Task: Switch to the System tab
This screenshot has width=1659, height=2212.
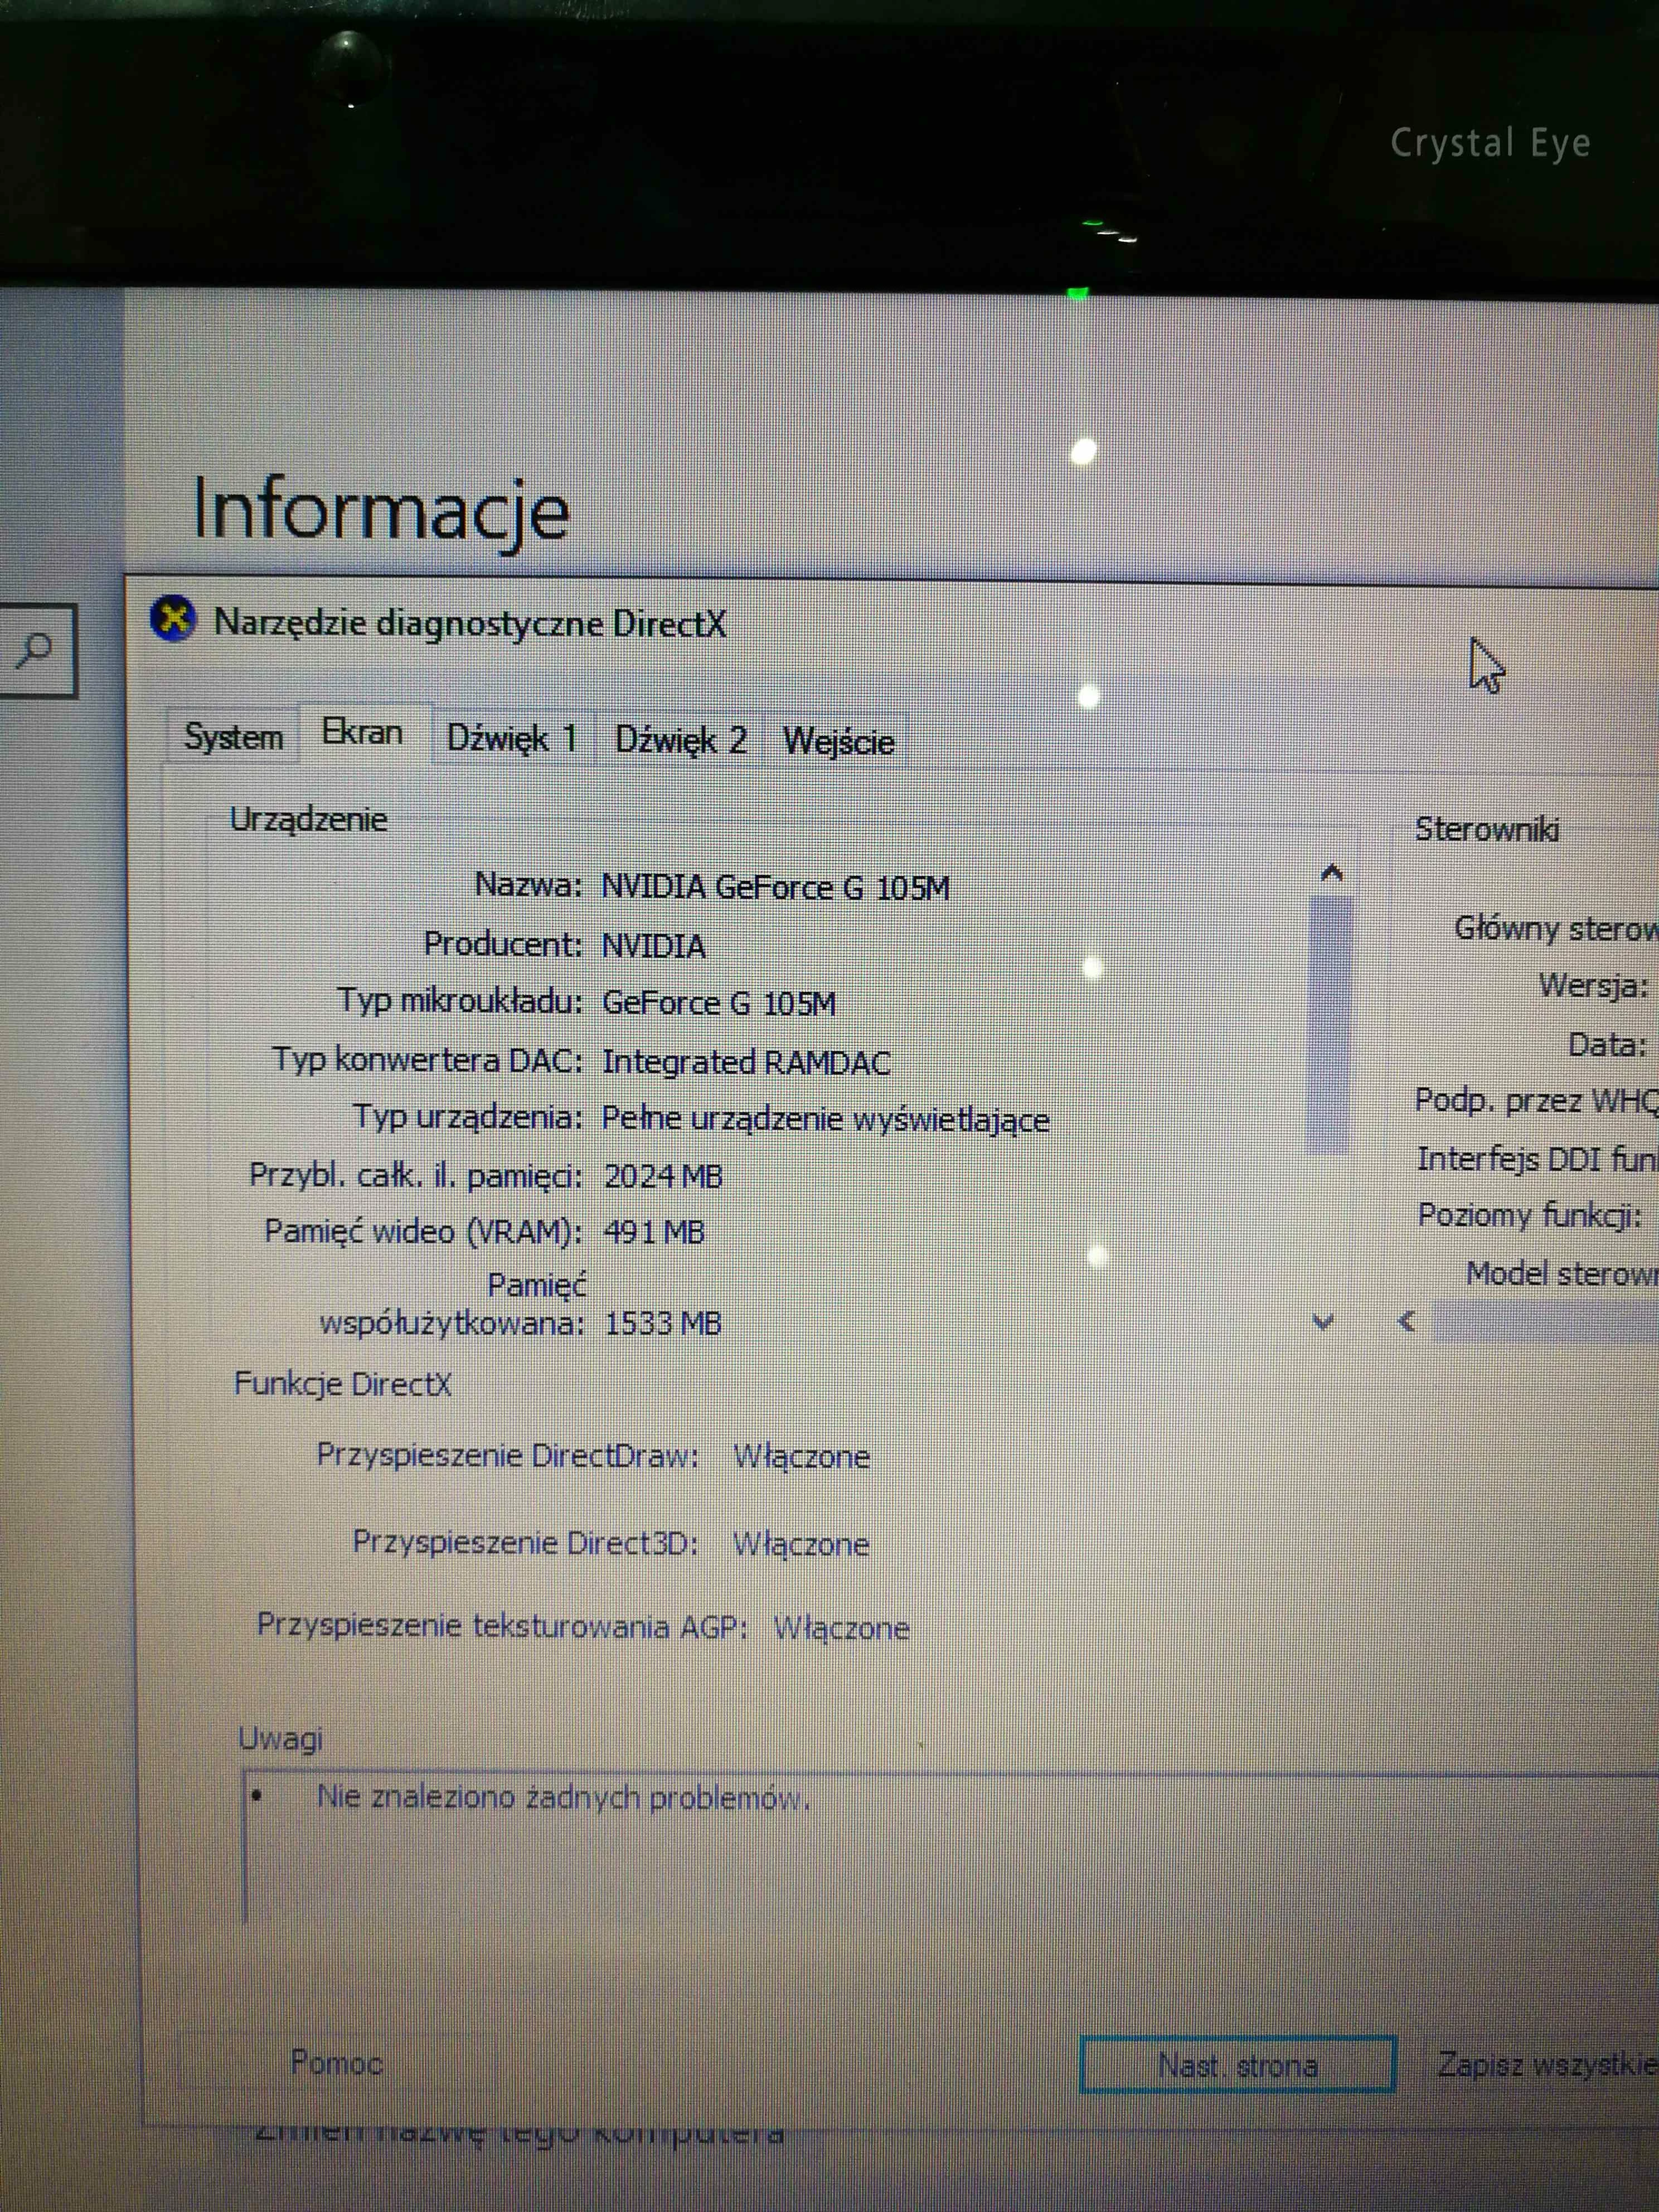Action: (233, 737)
